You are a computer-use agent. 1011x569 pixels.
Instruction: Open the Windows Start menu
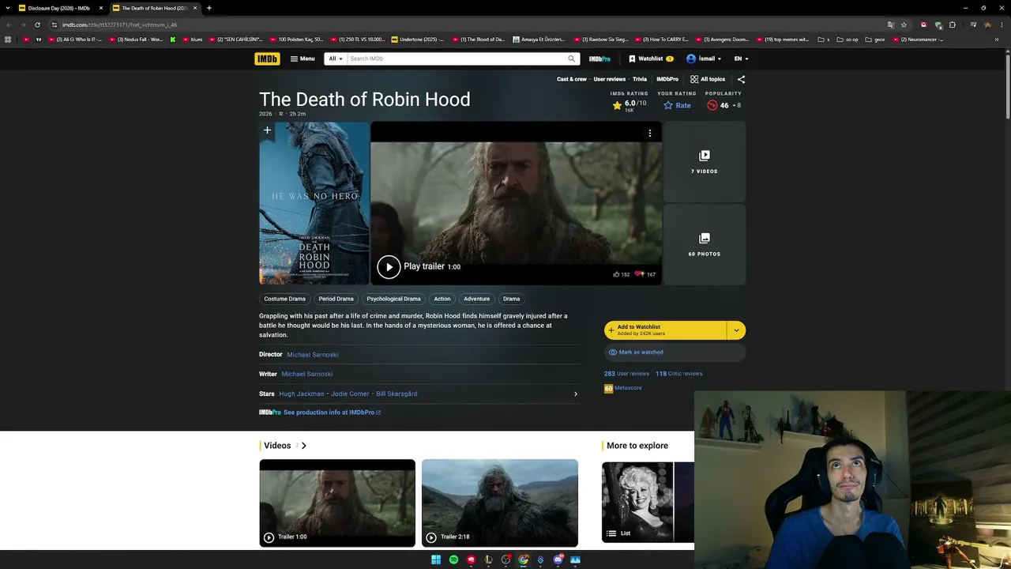click(x=436, y=560)
